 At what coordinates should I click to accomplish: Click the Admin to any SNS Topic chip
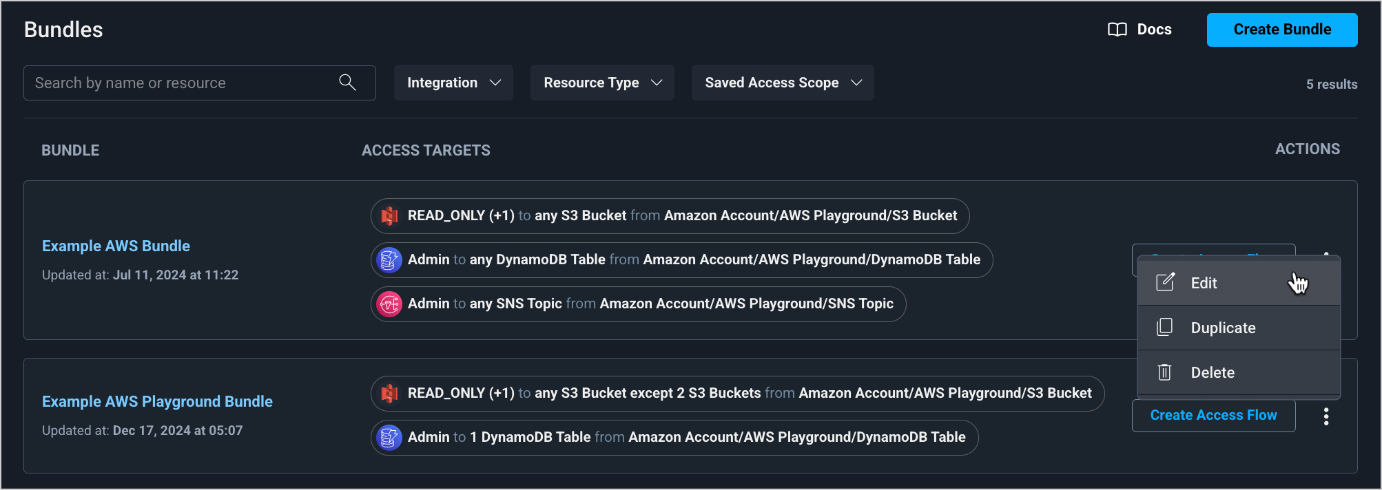click(650, 304)
